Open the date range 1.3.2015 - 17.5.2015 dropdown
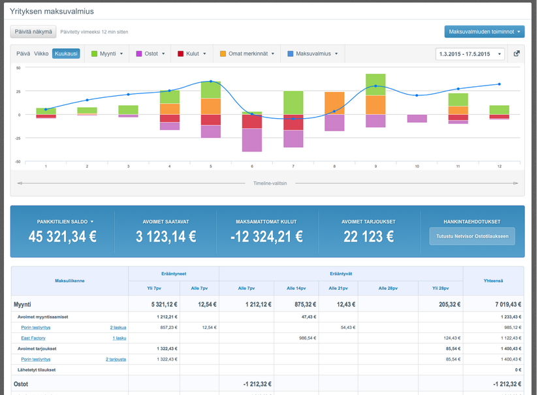Image resolution: width=540 pixels, height=395 pixels. (x=469, y=54)
